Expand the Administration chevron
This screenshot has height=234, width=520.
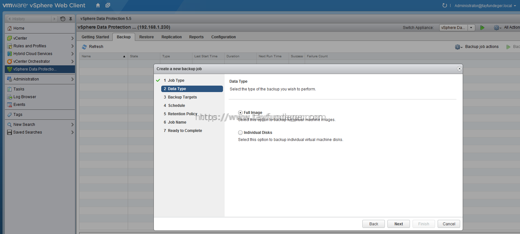click(x=72, y=79)
